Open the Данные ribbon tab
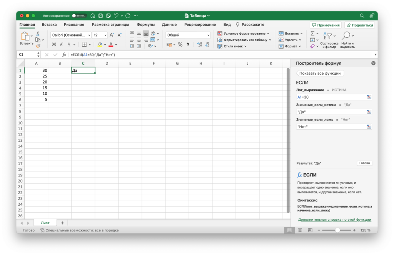 [x=169, y=24]
